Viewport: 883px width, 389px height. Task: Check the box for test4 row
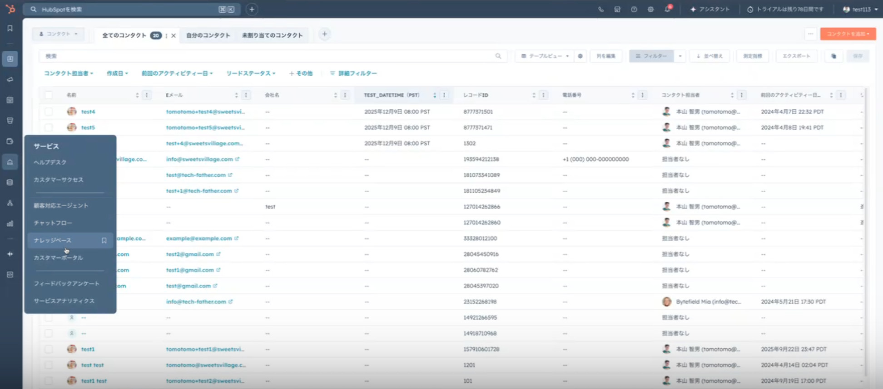click(x=49, y=112)
